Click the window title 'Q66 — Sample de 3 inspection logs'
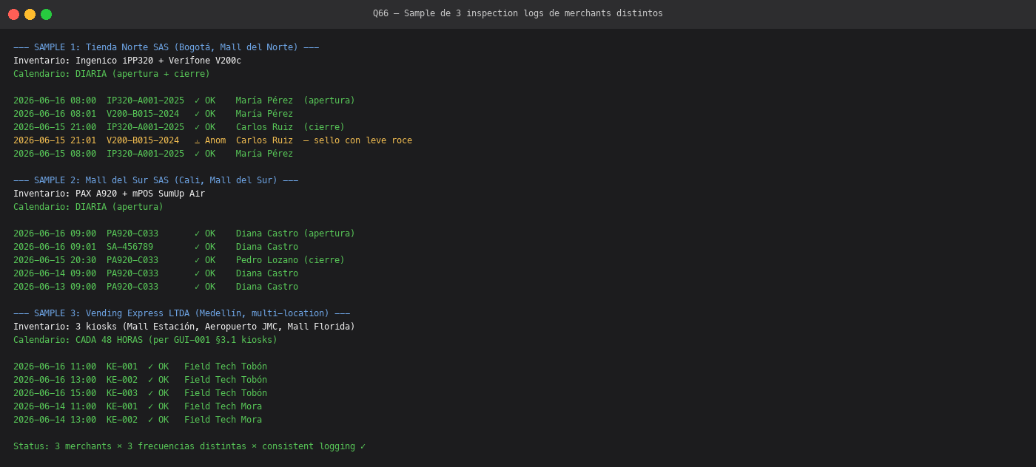Image resolution: width=1036 pixels, height=467 pixels. [518, 13]
